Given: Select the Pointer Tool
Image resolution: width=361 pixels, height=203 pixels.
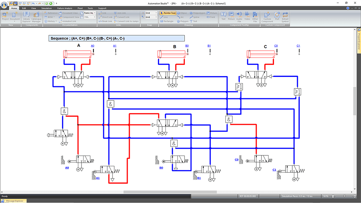Looking at the screenshot, I should pyautogui.click(x=168, y=13).
